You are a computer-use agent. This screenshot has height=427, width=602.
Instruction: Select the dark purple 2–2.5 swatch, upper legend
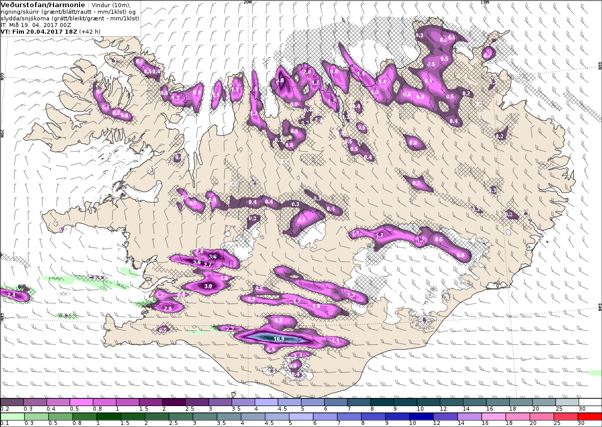tap(174, 402)
